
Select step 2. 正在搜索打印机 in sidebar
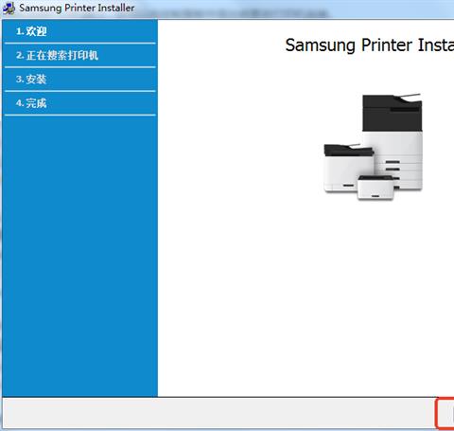point(80,55)
